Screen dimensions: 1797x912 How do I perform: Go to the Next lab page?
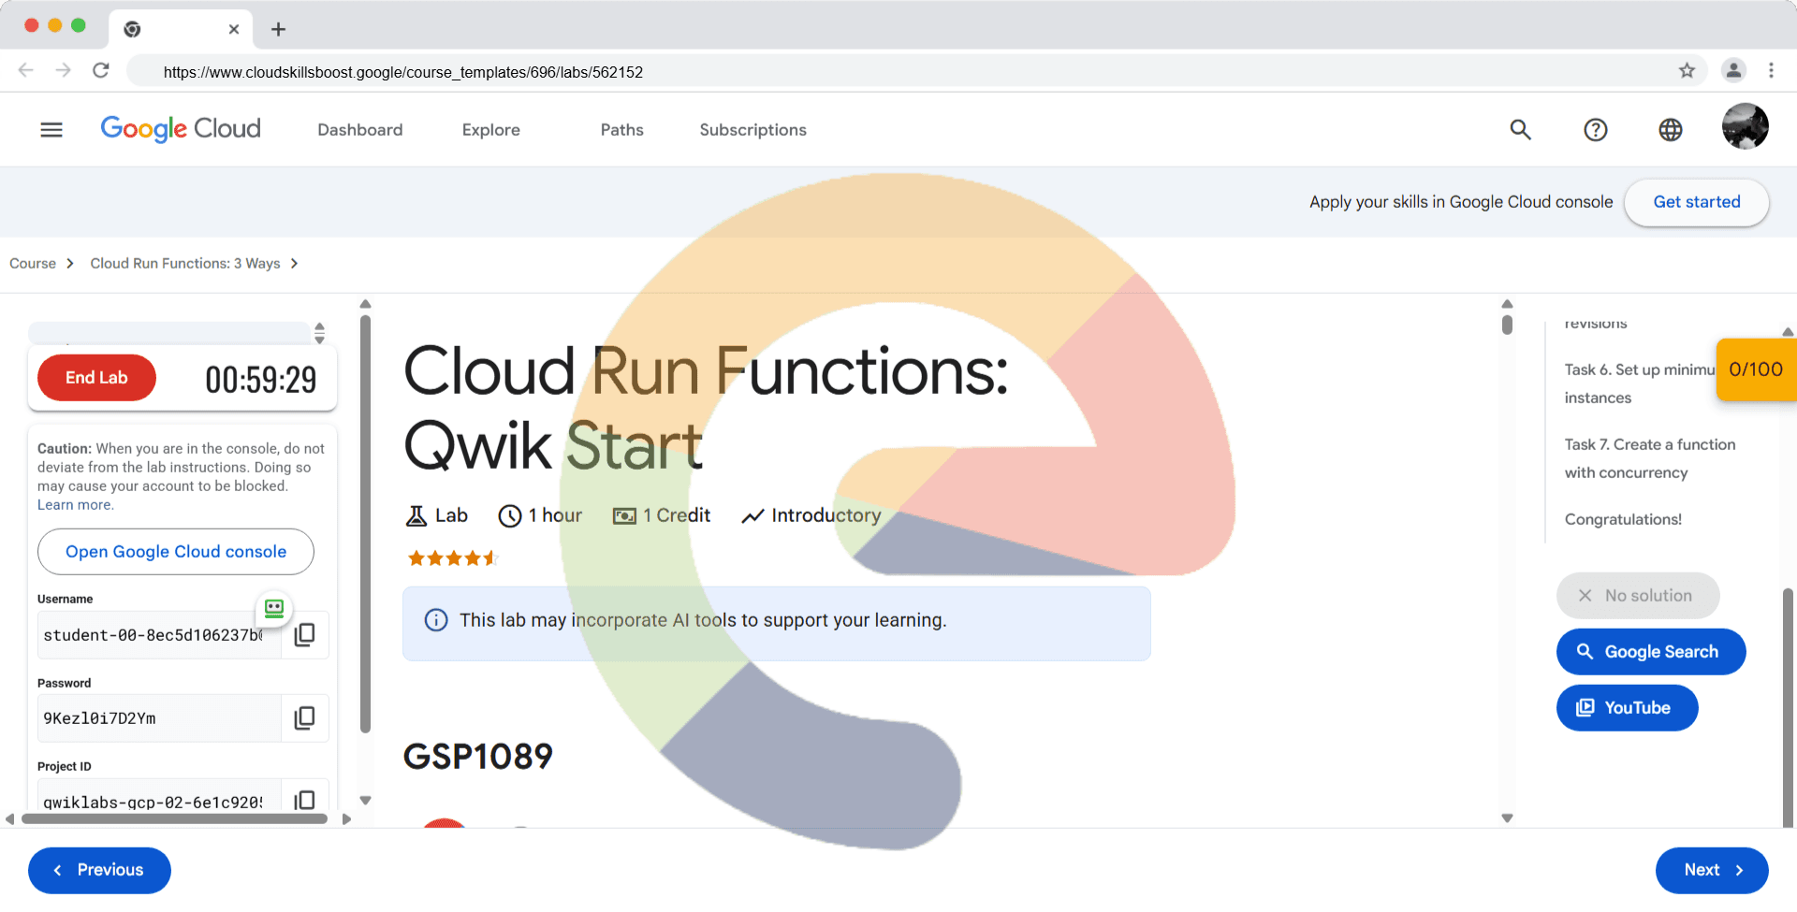[1712, 871]
